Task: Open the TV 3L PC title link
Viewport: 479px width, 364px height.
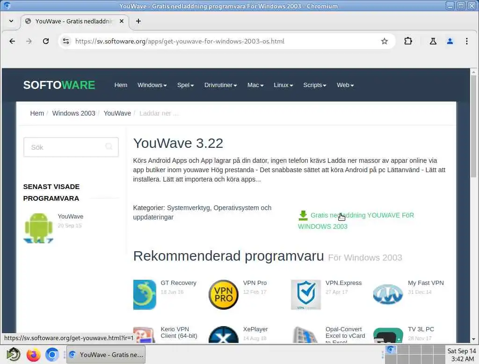Action: coord(421,329)
